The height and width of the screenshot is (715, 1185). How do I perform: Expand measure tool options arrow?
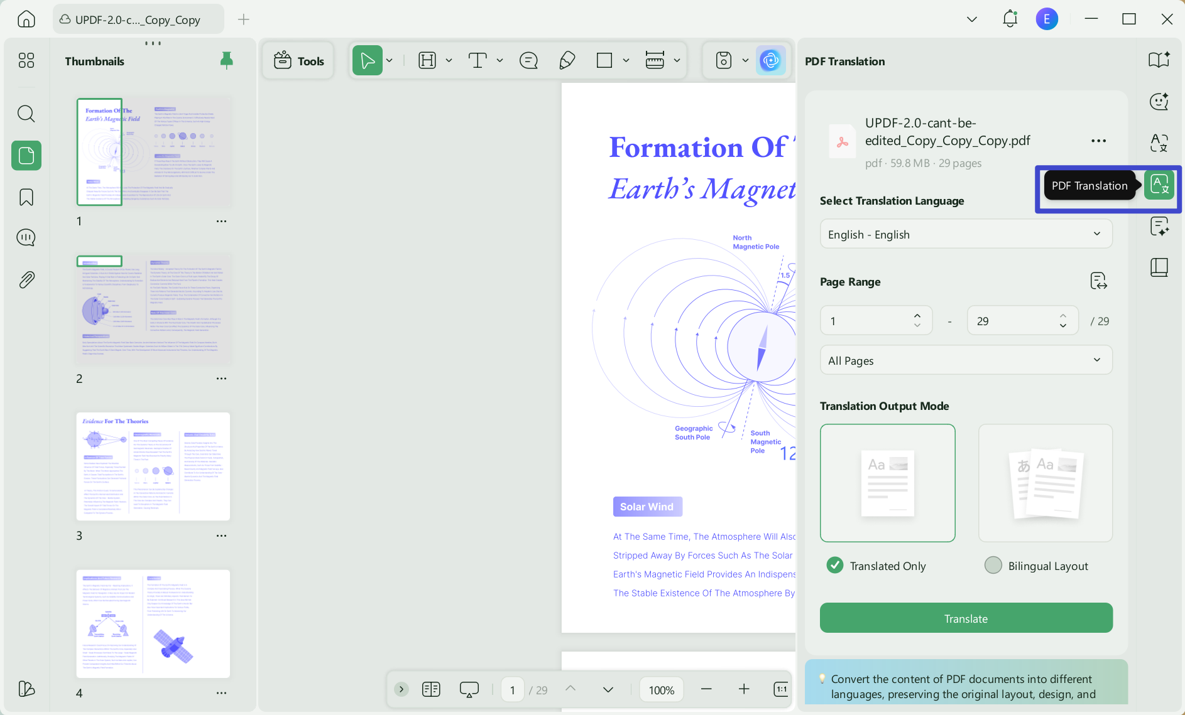point(677,61)
